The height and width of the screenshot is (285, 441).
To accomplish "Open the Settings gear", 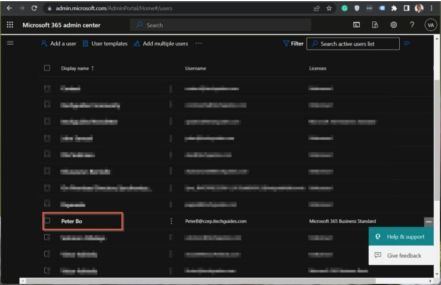I will 393,25.
